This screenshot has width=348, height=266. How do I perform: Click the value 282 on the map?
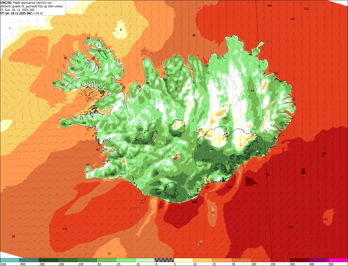pos(291,227)
